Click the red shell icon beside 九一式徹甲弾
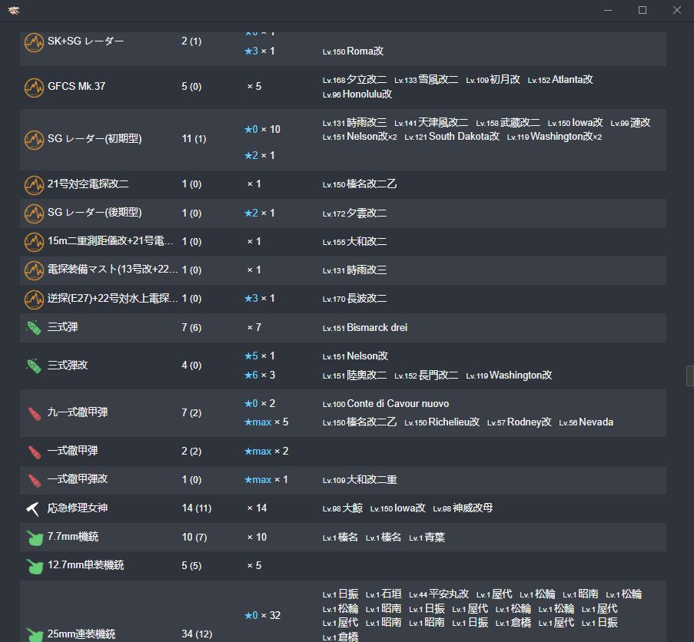 [x=35, y=414]
